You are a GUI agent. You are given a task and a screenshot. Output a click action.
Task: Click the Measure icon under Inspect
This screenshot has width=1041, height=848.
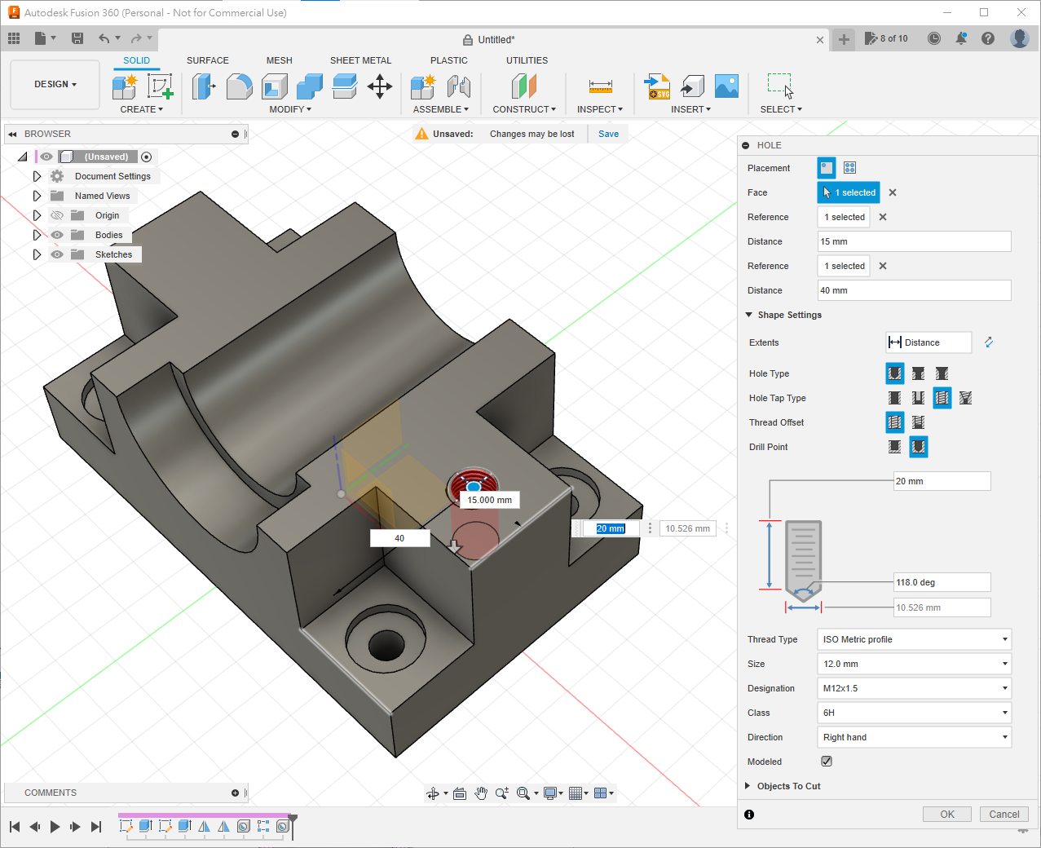click(x=600, y=86)
